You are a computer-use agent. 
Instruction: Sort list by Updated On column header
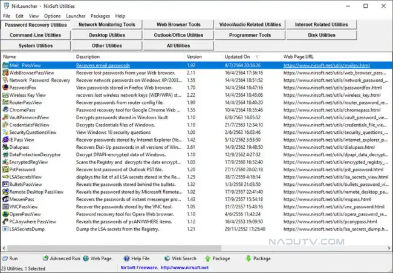(x=252, y=57)
